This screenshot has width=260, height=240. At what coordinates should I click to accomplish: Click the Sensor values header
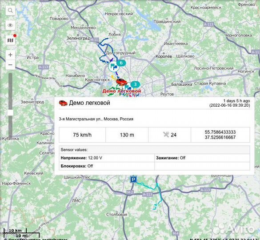[x=154, y=150]
